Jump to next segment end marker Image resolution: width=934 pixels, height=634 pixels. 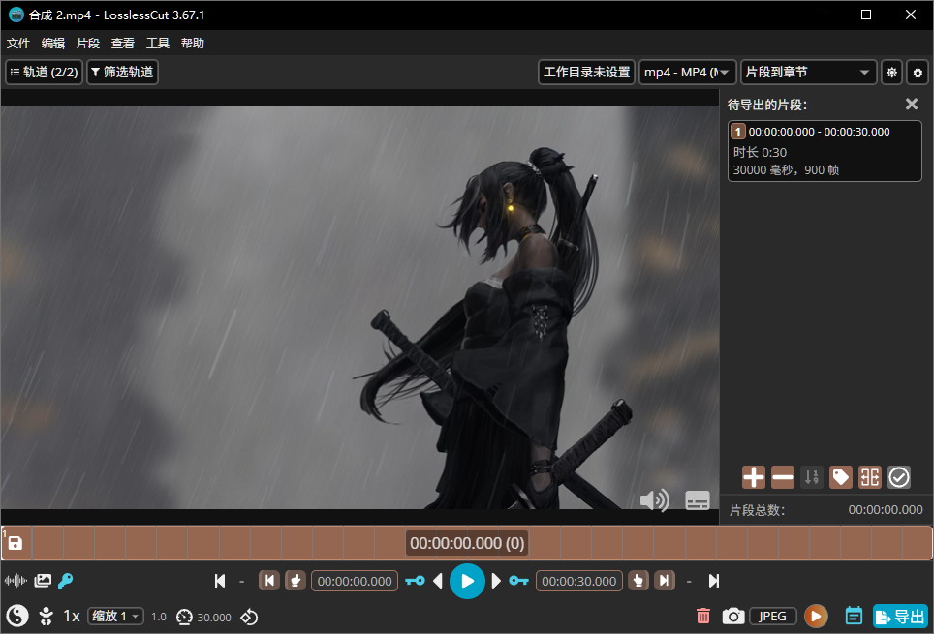pyautogui.click(x=664, y=581)
